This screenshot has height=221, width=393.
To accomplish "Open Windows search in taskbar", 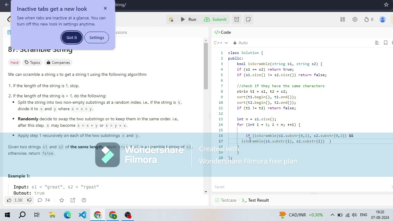I will (22, 215).
